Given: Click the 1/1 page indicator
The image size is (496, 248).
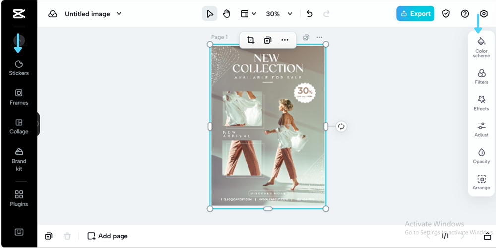Looking at the screenshot, I should click(x=445, y=236).
